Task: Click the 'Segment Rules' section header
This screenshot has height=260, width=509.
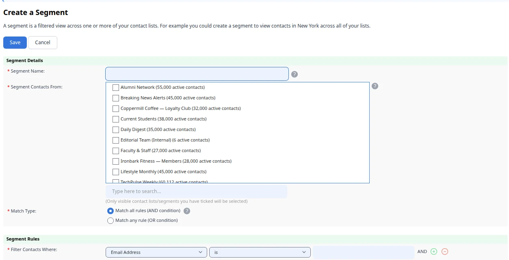Action: click(x=23, y=239)
